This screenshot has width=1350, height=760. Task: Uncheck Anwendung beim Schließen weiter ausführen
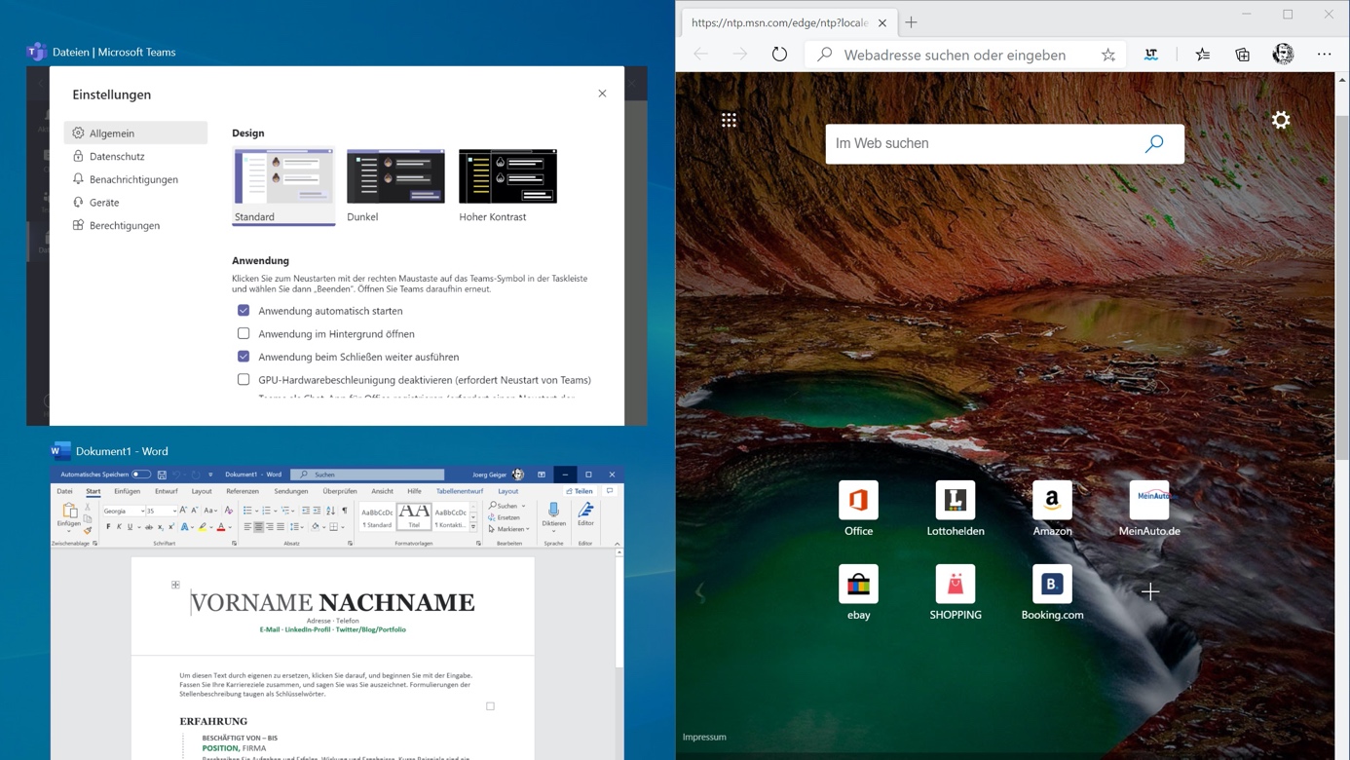click(244, 357)
